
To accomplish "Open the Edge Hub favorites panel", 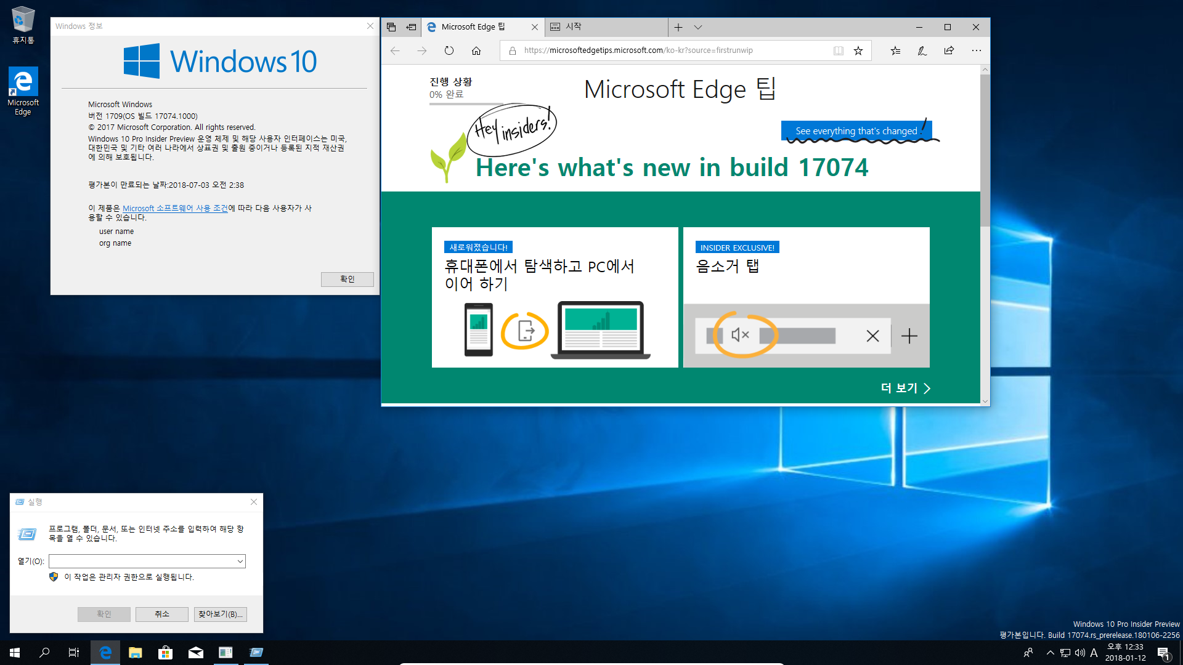I will pyautogui.click(x=895, y=50).
